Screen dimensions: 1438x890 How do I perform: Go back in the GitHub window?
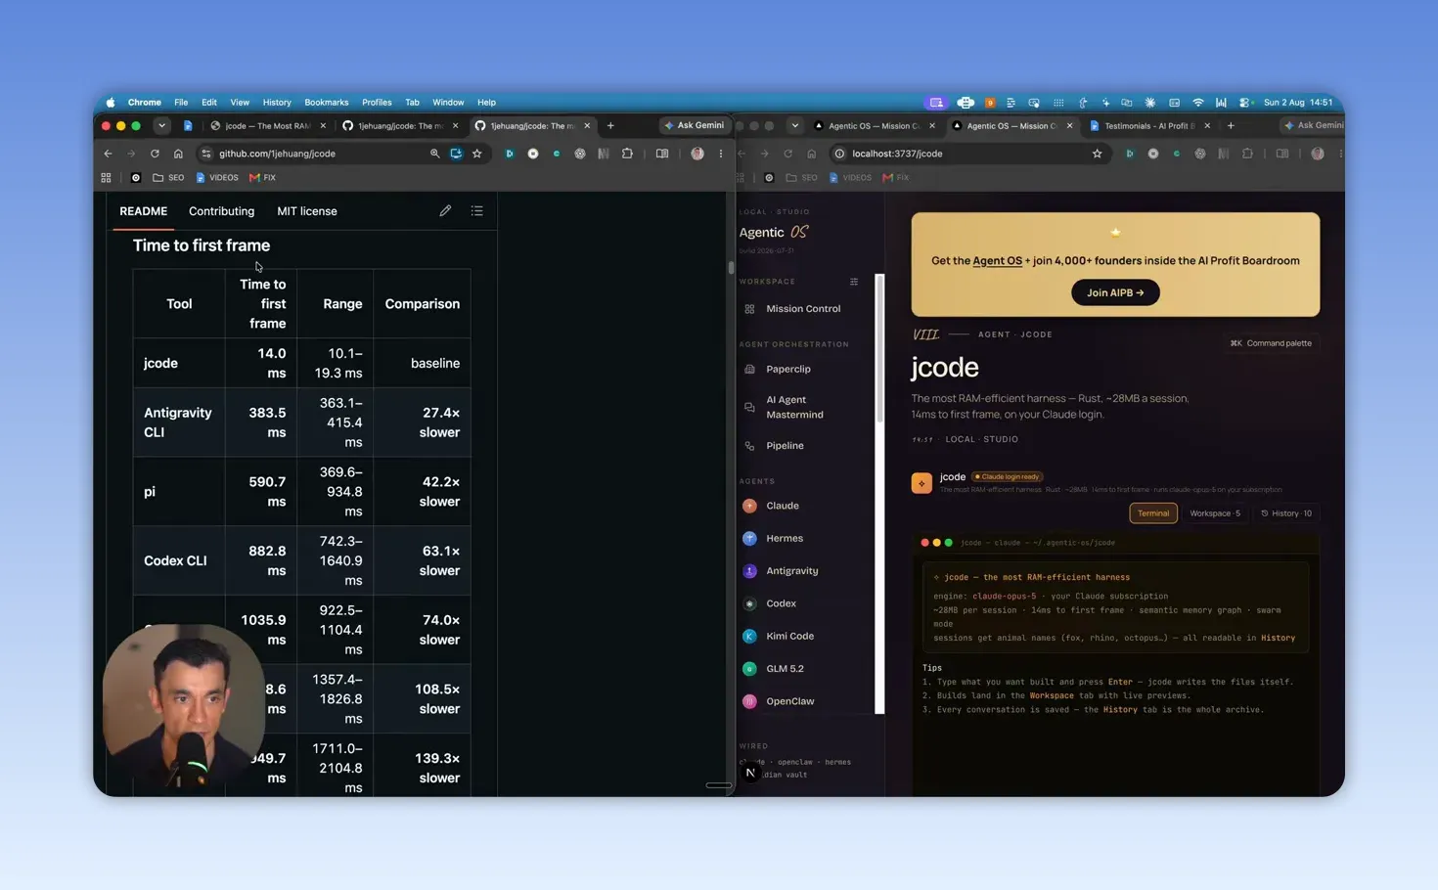[108, 154]
